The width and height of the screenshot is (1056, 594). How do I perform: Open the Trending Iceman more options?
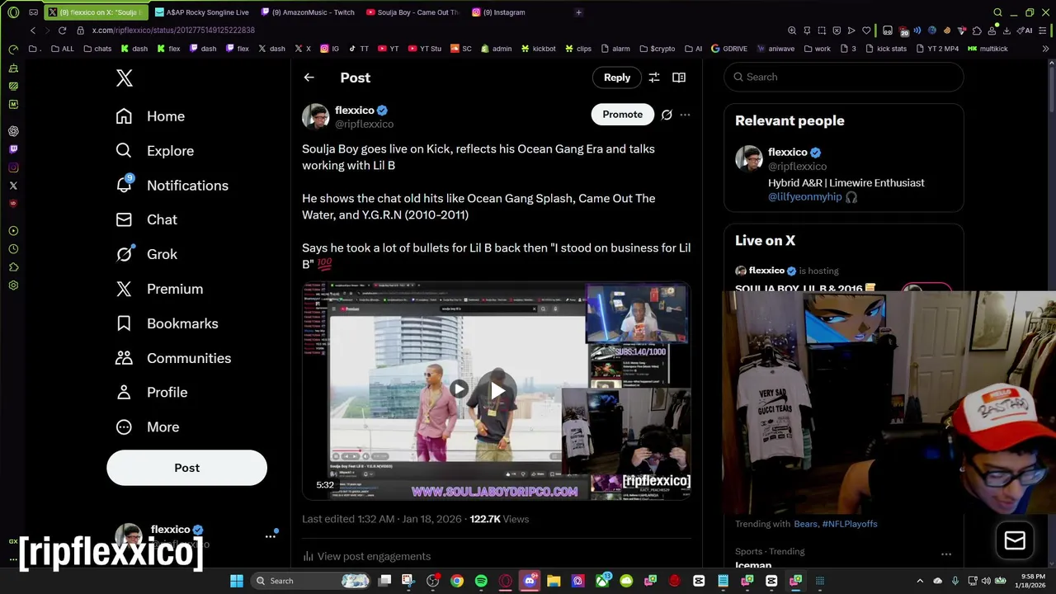click(x=946, y=554)
